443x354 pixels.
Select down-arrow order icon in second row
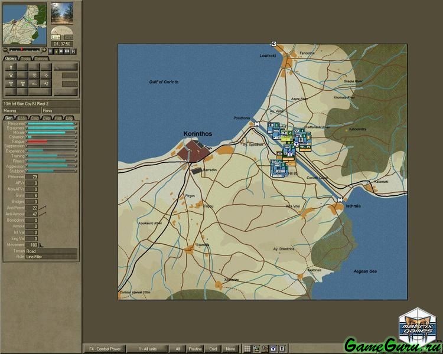click(x=34, y=76)
